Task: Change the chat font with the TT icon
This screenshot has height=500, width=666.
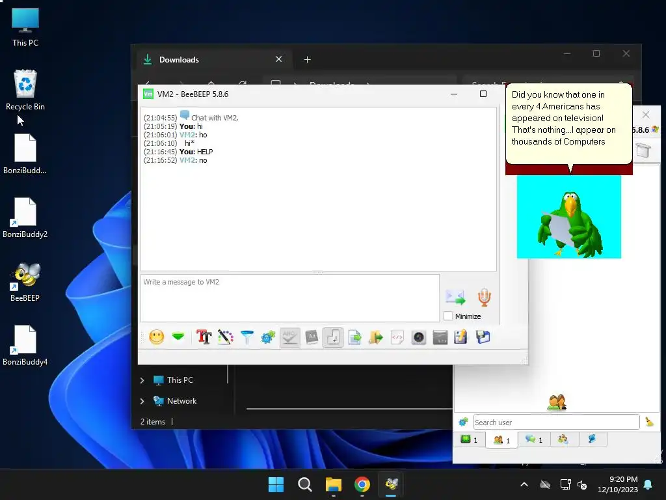Action: pyautogui.click(x=204, y=337)
